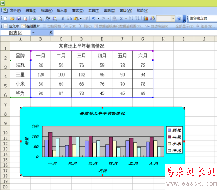
Task: Open a file with the Open folder icon
Action: (x=12, y=18)
